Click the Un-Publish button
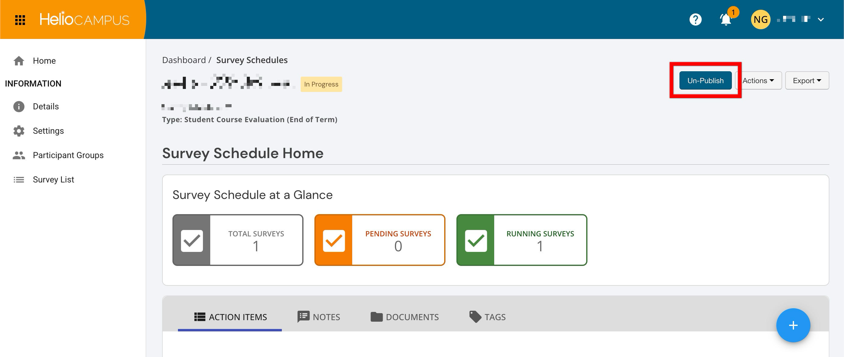Screen dimensions: 844x357 [705, 81]
